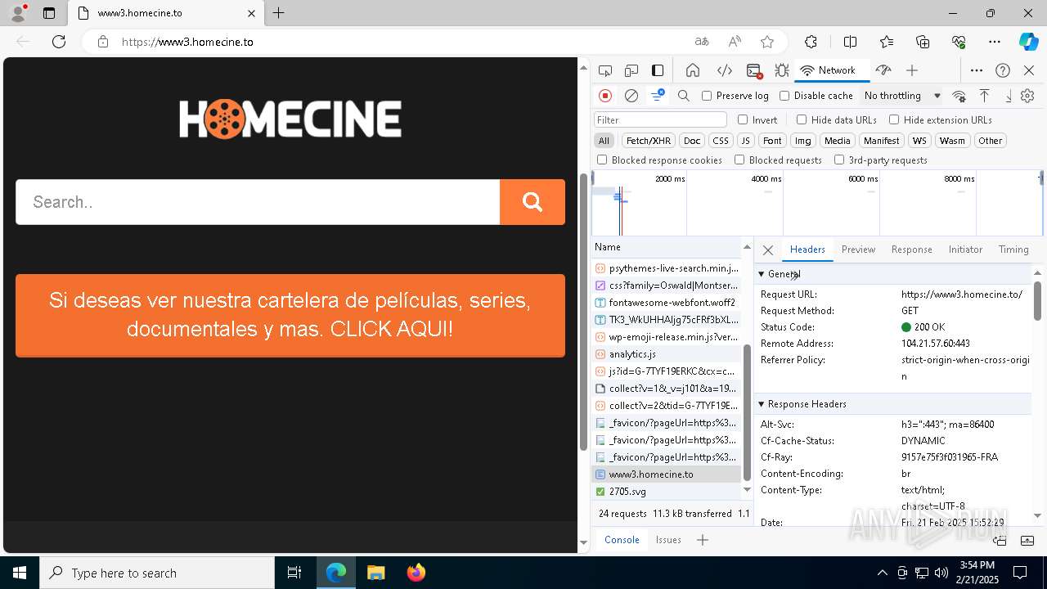
Task: Switch to the Headers tab
Action: [807, 250]
